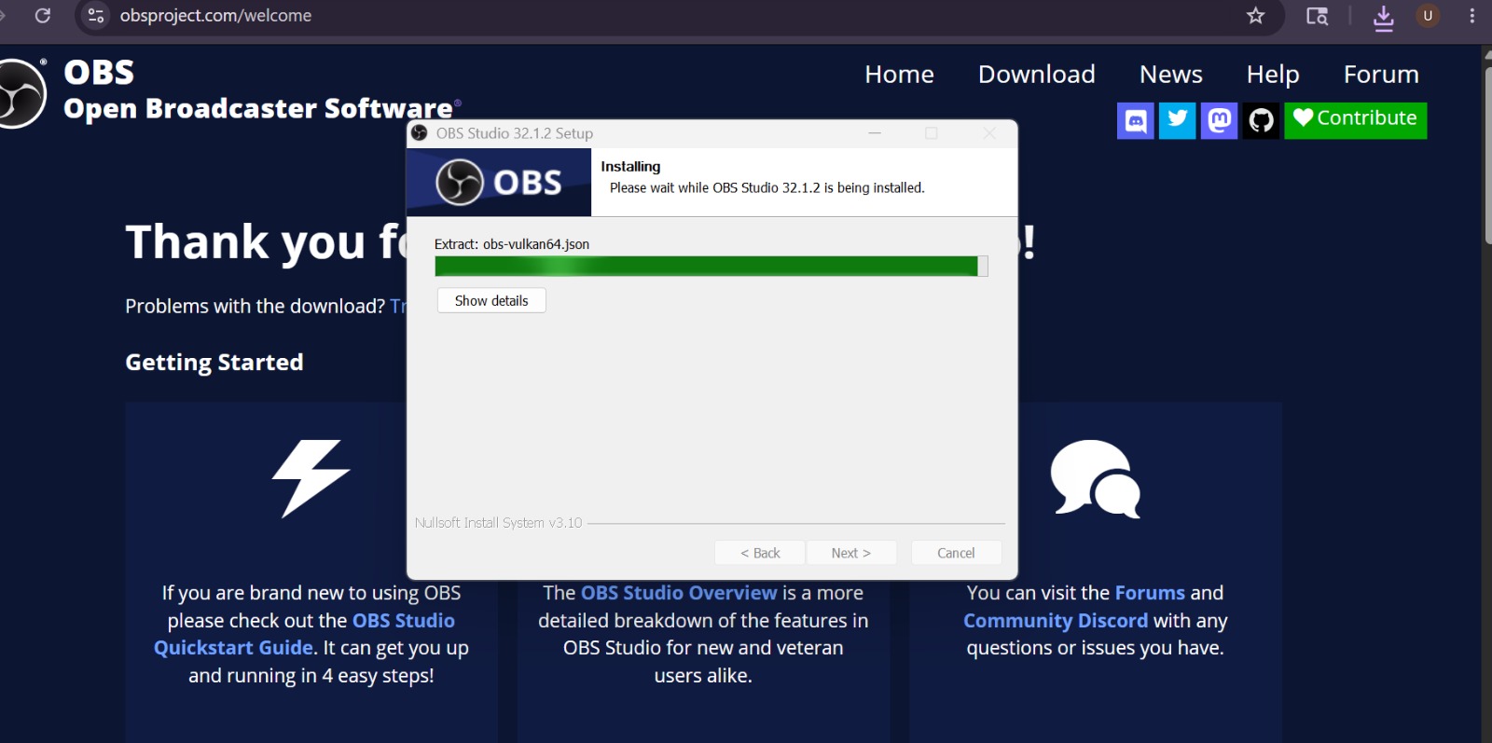This screenshot has height=743, width=1492.
Task: Open the News menu item
Action: coord(1170,74)
